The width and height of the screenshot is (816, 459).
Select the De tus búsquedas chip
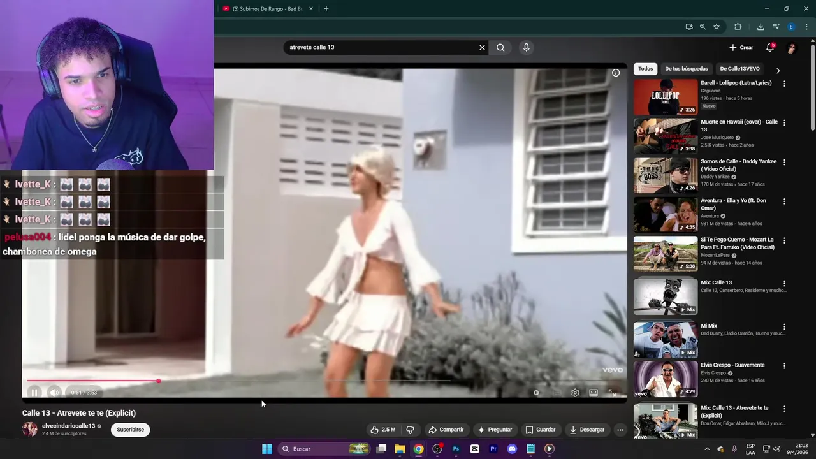(x=687, y=69)
